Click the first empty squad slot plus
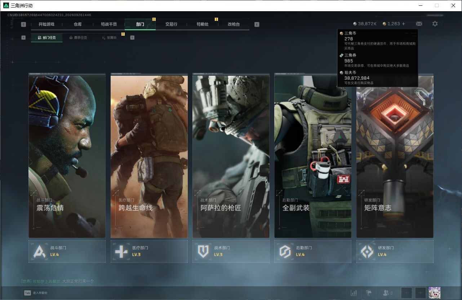 click(x=407, y=293)
